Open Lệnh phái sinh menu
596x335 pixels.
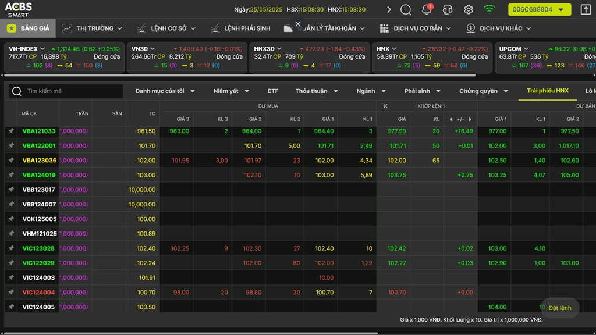pyautogui.click(x=240, y=28)
